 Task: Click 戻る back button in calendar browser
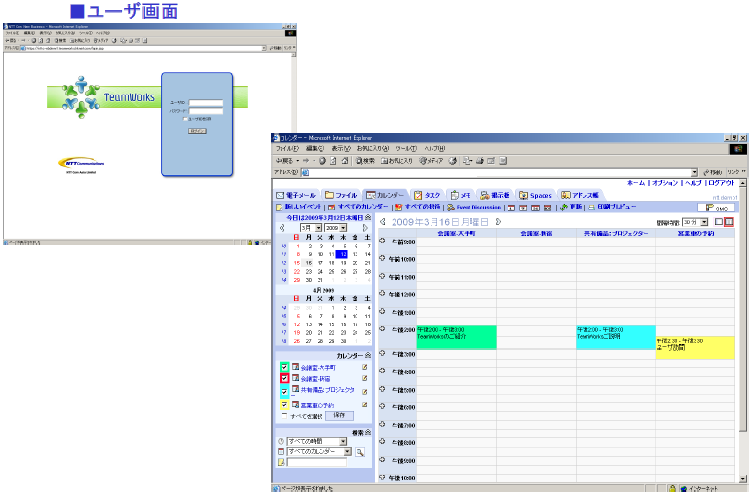(x=286, y=161)
